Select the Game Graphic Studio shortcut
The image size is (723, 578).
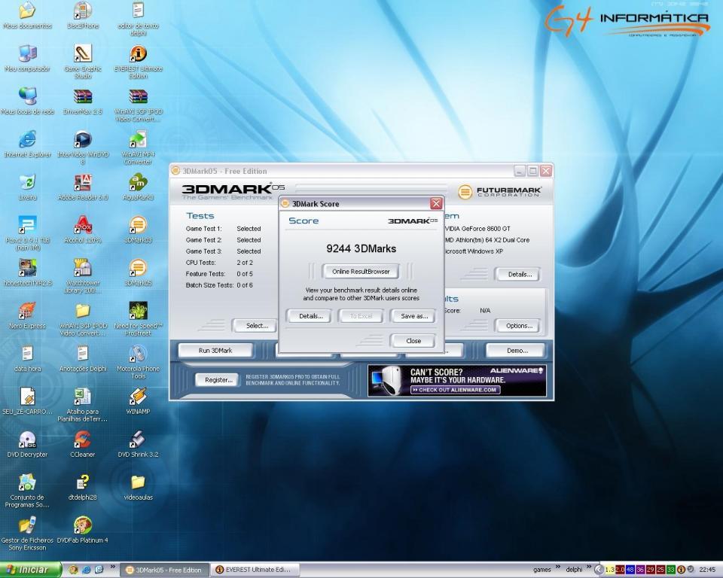[x=83, y=62]
